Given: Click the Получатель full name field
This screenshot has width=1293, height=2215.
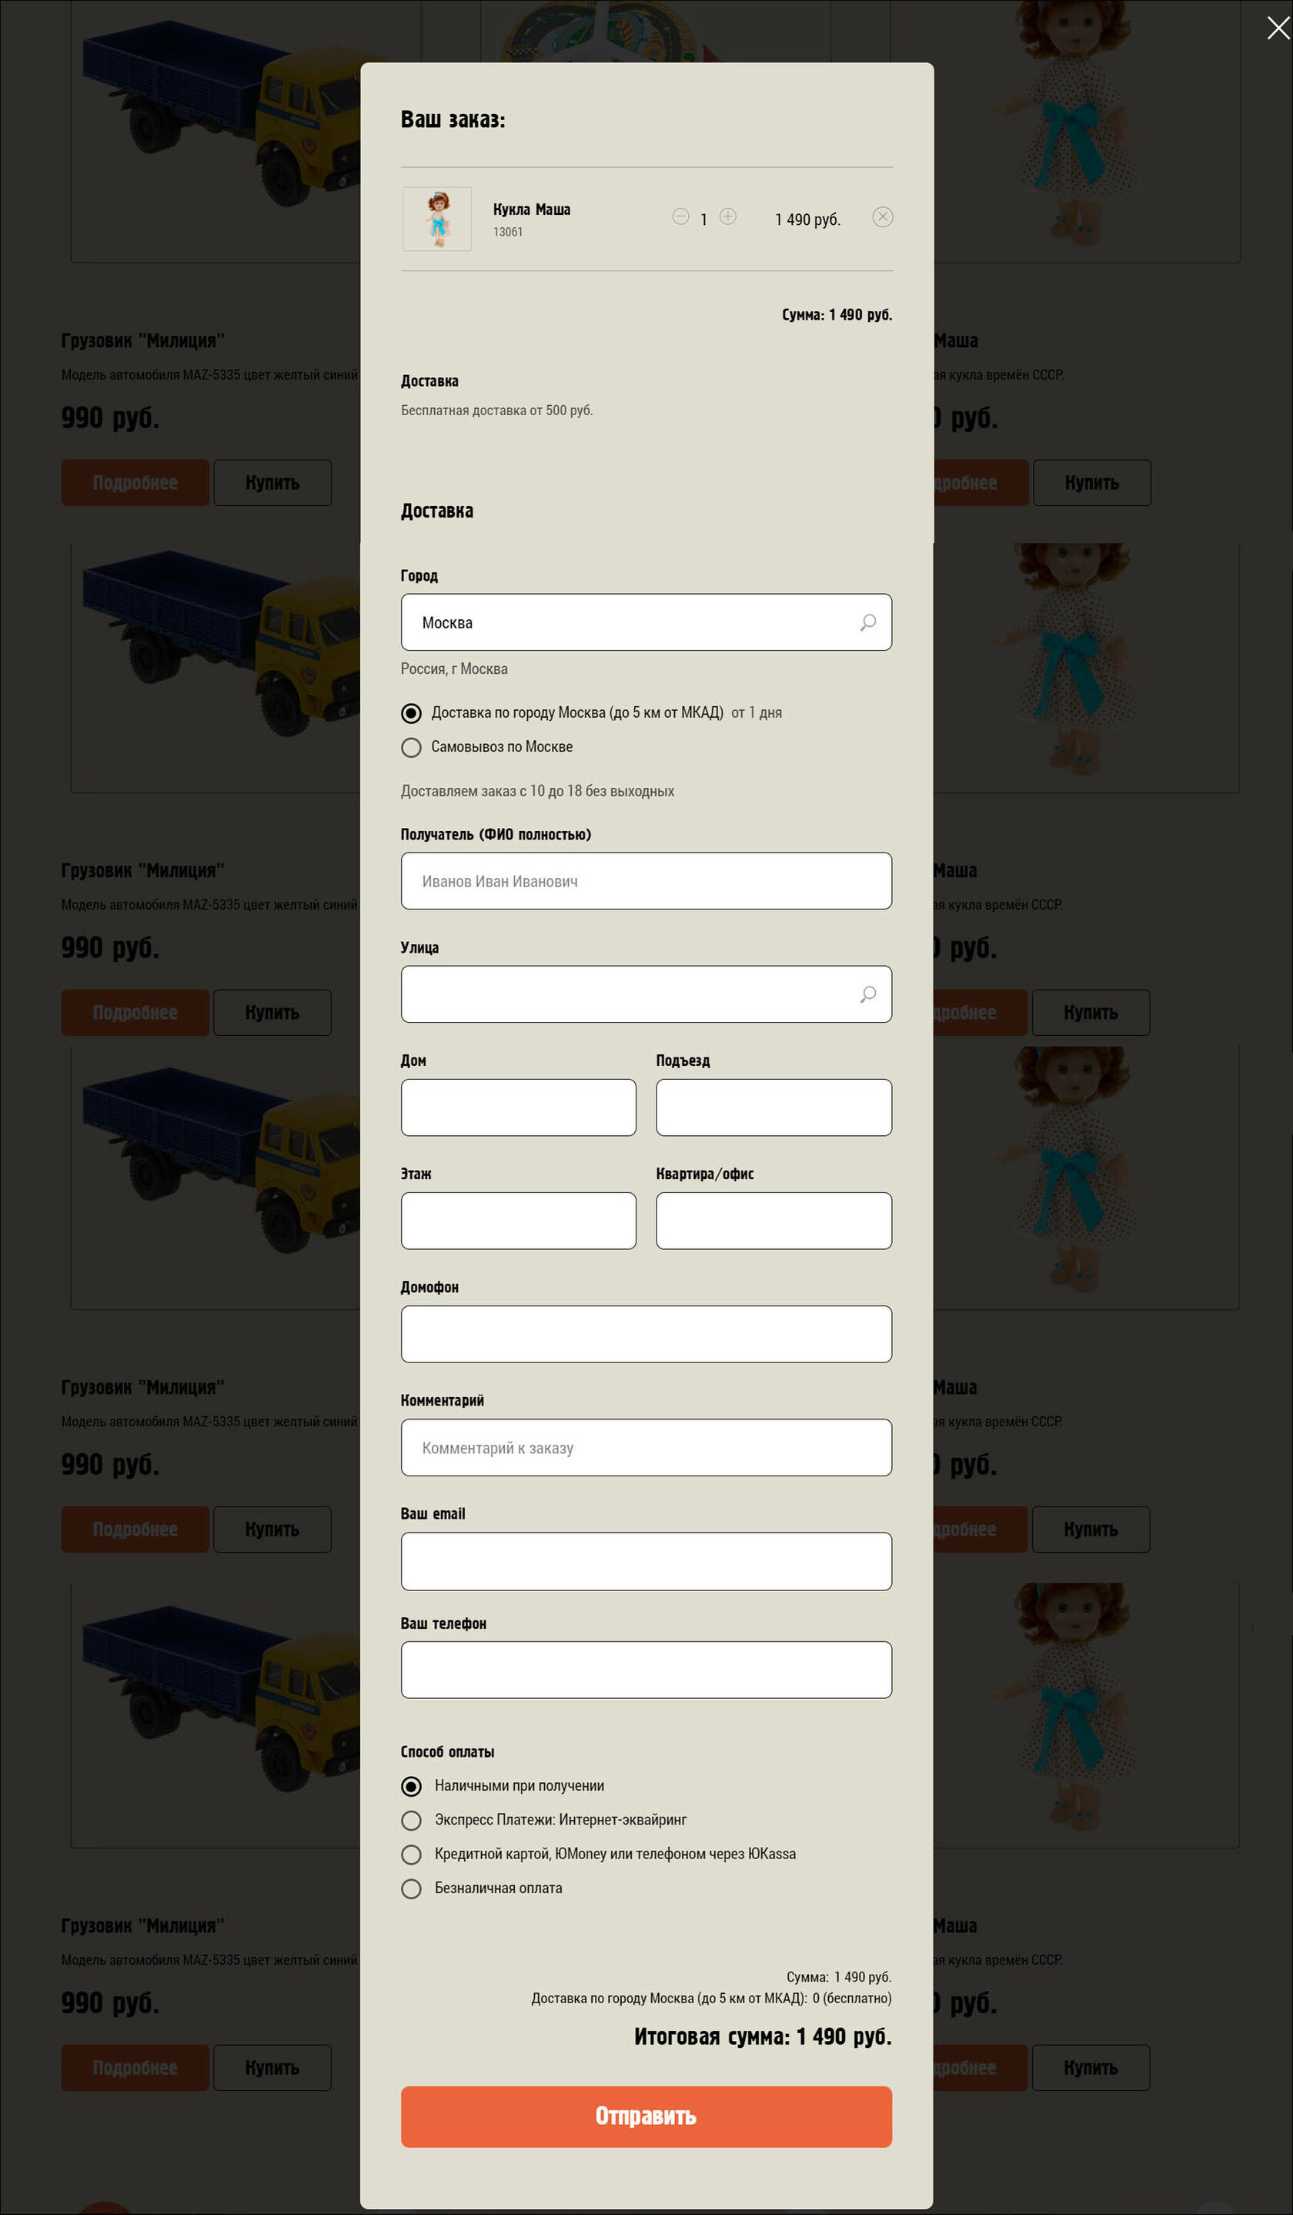Looking at the screenshot, I should coord(646,881).
